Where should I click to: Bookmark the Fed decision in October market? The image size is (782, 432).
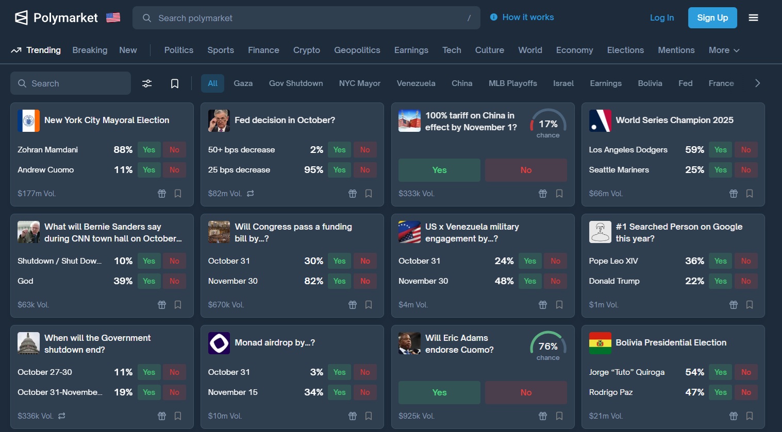[x=369, y=194]
